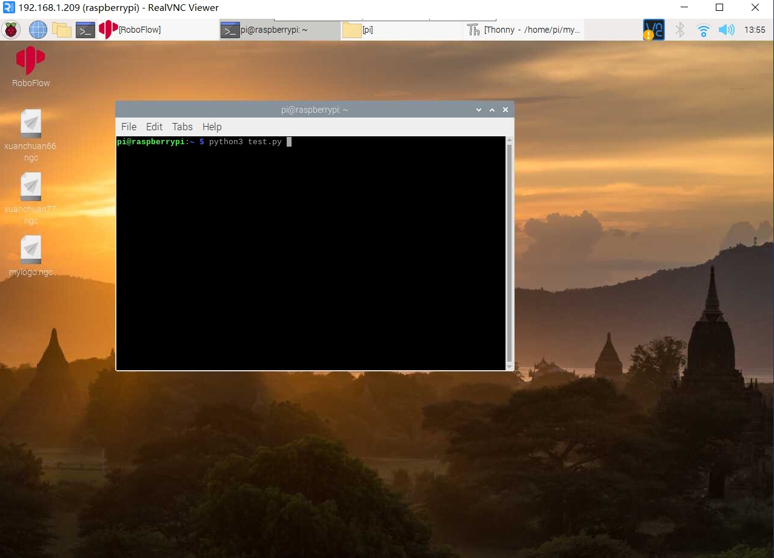Open the terminal Tabs menu
The image size is (774, 558).
click(182, 127)
